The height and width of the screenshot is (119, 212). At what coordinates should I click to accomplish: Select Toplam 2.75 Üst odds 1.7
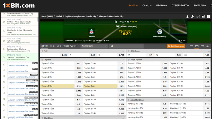coord(164,77)
